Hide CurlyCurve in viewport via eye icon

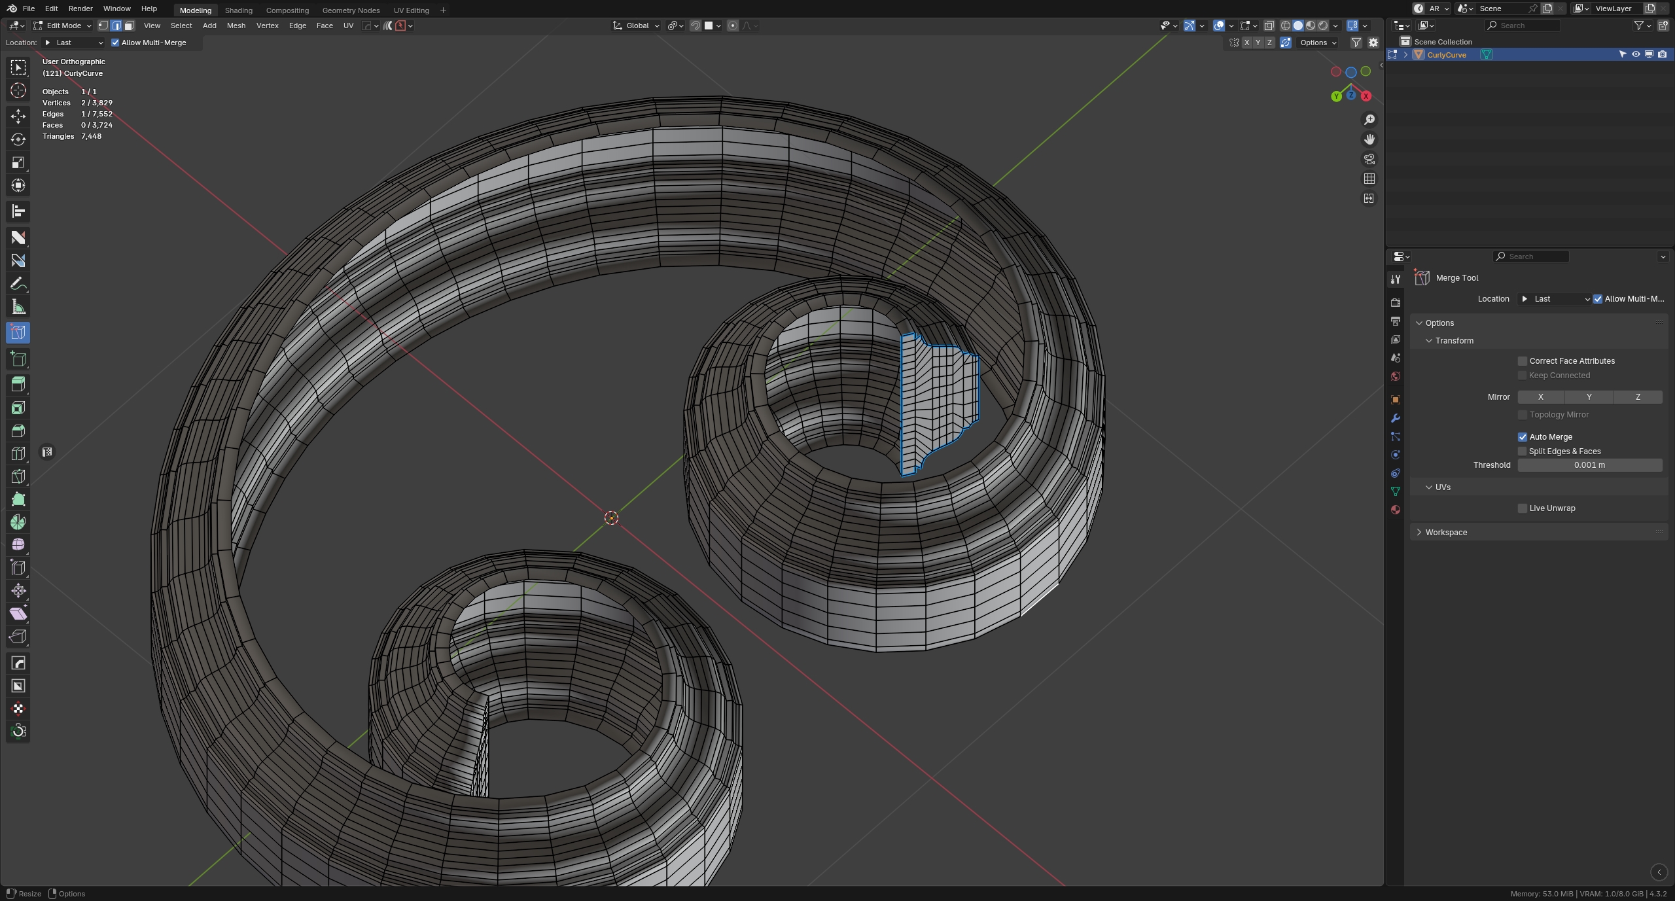(1635, 55)
